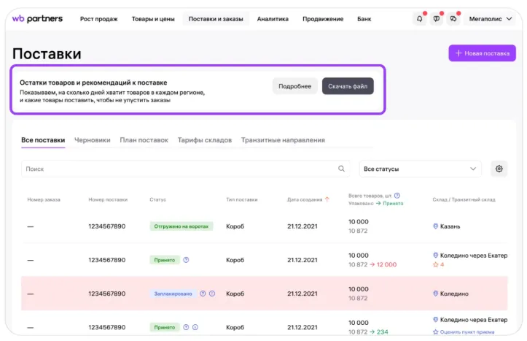Click sort arrow next to 'Дата создания'
Viewport: 527px width, 341px height.
tap(327, 199)
